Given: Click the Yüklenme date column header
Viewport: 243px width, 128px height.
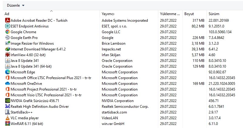Looking at the screenshot, I should click(170, 14).
